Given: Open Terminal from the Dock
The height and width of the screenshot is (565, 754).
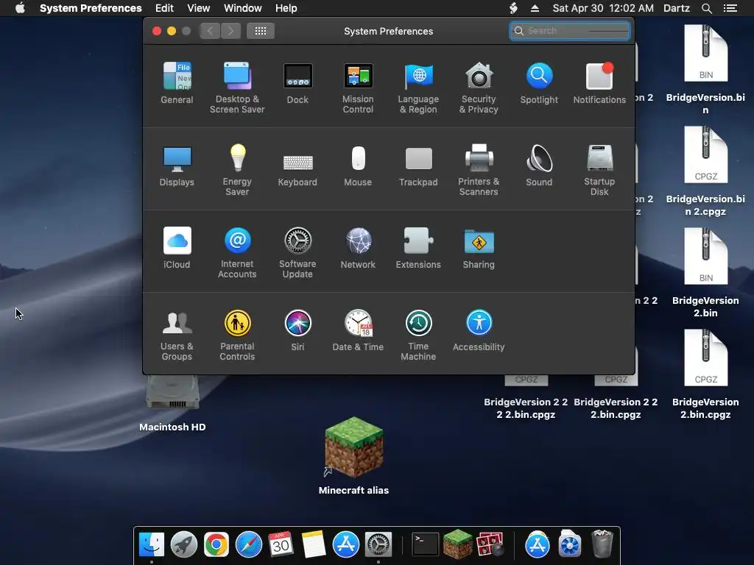Looking at the screenshot, I should coord(426,544).
